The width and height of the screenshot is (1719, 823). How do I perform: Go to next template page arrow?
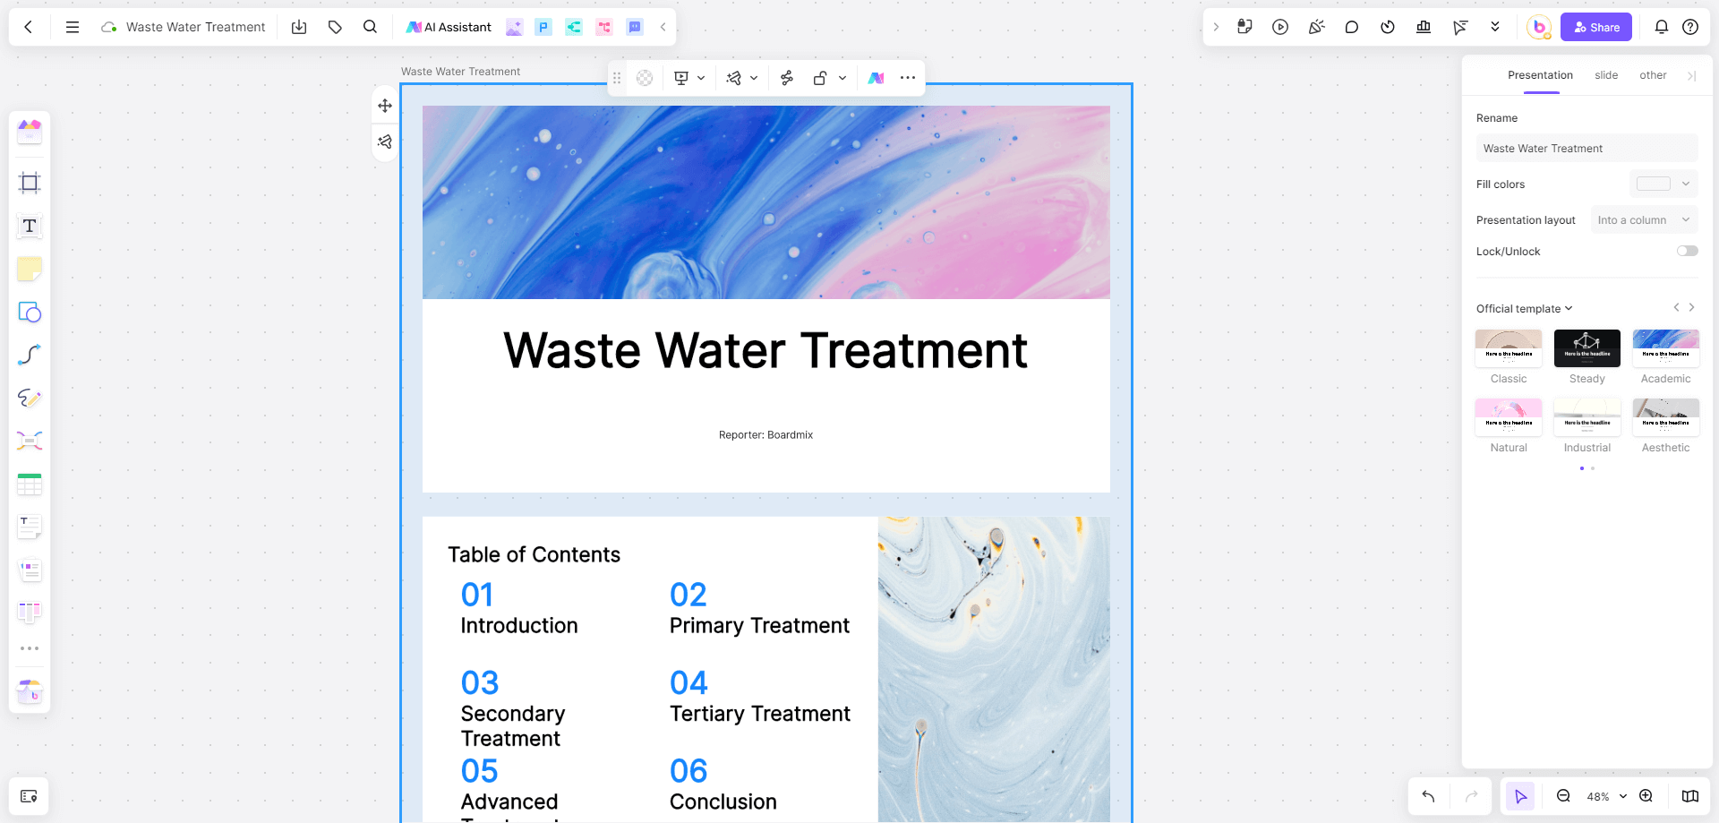1691,307
